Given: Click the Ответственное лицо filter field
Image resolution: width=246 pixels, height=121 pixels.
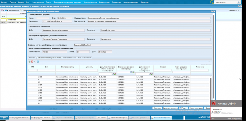Looking at the screenshot, I should pyautogui.click(x=68, y=70).
